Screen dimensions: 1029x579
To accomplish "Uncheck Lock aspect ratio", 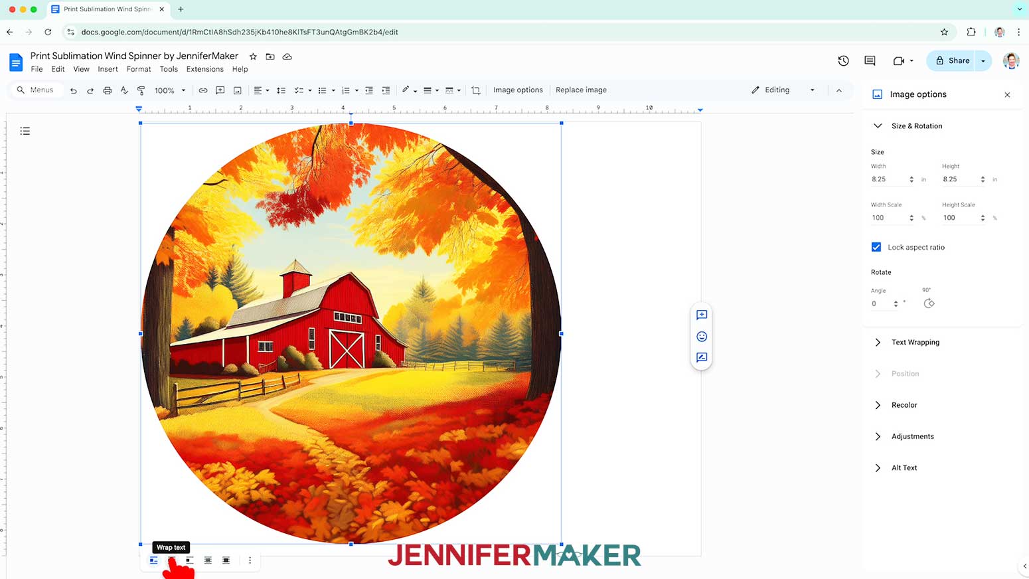I will (x=876, y=247).
